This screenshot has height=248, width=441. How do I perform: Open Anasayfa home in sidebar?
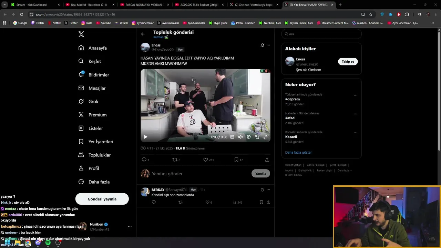pyautogui.click(x=93, y=48)
